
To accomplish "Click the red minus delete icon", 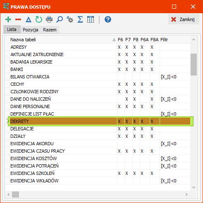I will (x=18, y=19).
